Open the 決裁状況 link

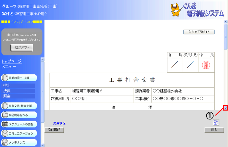[59, 123]
